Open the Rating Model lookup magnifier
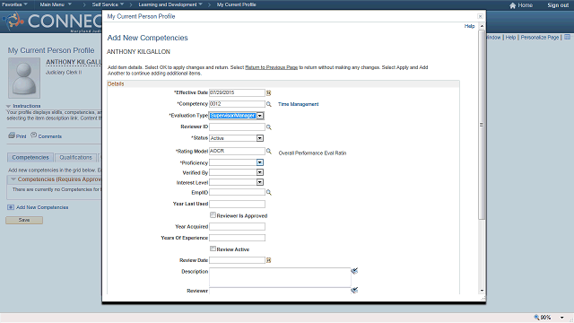The image size is (574, 323). (x=269, y=151)
